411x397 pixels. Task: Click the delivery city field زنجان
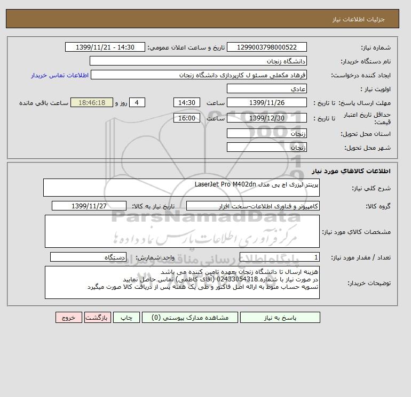(x=266, y=147)
